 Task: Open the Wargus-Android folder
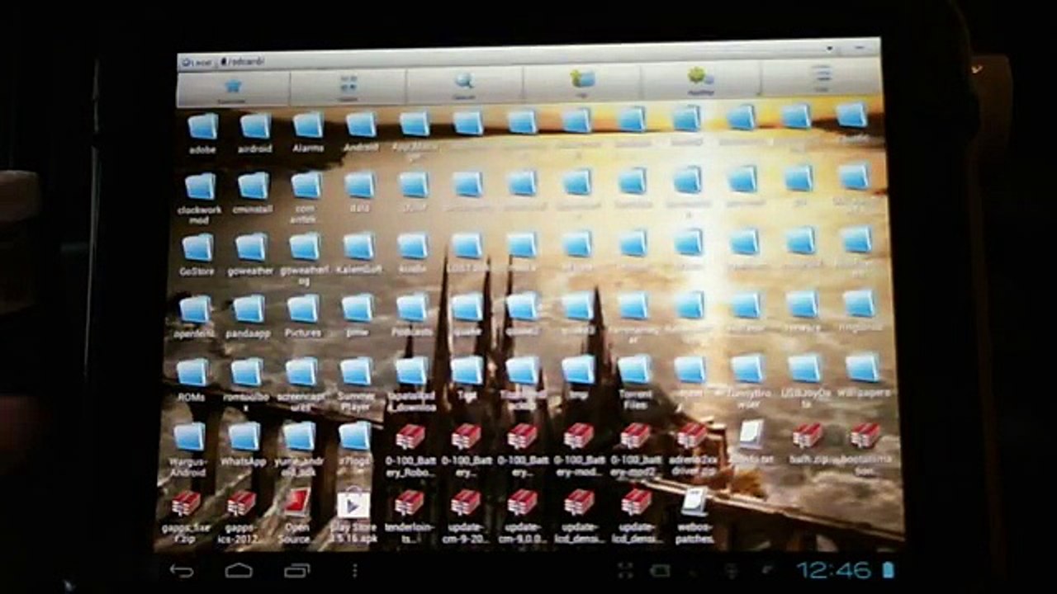tap(188, 450)
